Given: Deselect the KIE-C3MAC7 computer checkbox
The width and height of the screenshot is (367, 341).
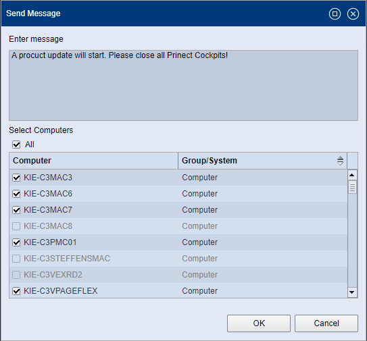Looking at the screenshot, I should coord(16,210).
